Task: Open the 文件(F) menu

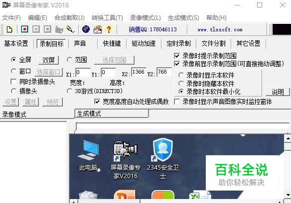Action: tap(11, 18)
